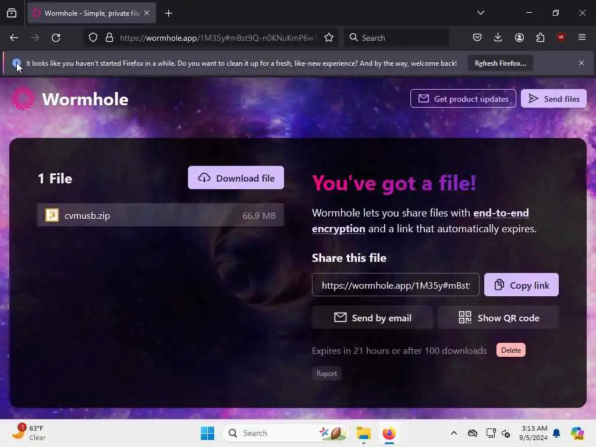Bookmark this page with star icon

click(329, 38)
